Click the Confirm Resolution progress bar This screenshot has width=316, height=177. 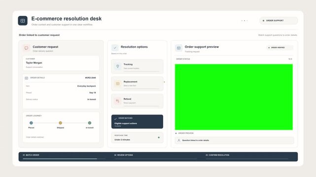tap(247, 159)
